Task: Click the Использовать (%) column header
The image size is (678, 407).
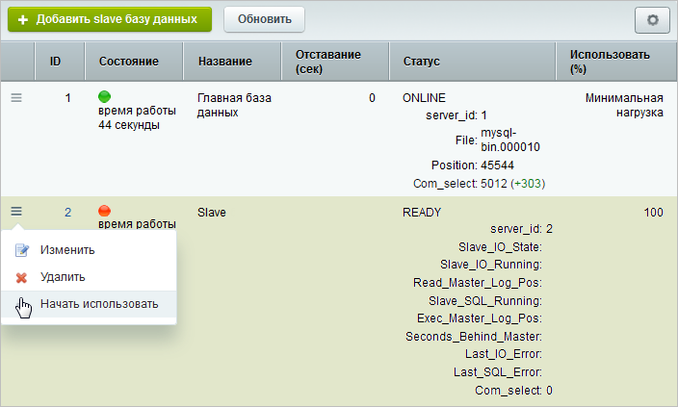Action: [609, 62]
